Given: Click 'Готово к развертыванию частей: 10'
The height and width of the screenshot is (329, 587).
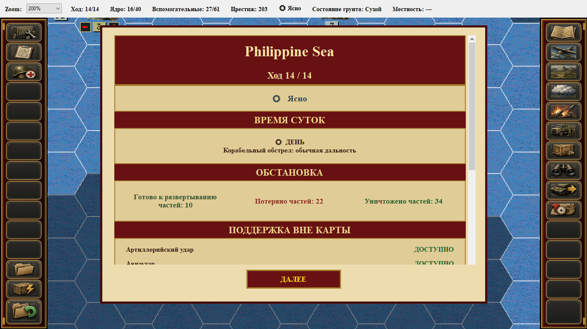Looking at the screenshot, I should tap(175, 201).
